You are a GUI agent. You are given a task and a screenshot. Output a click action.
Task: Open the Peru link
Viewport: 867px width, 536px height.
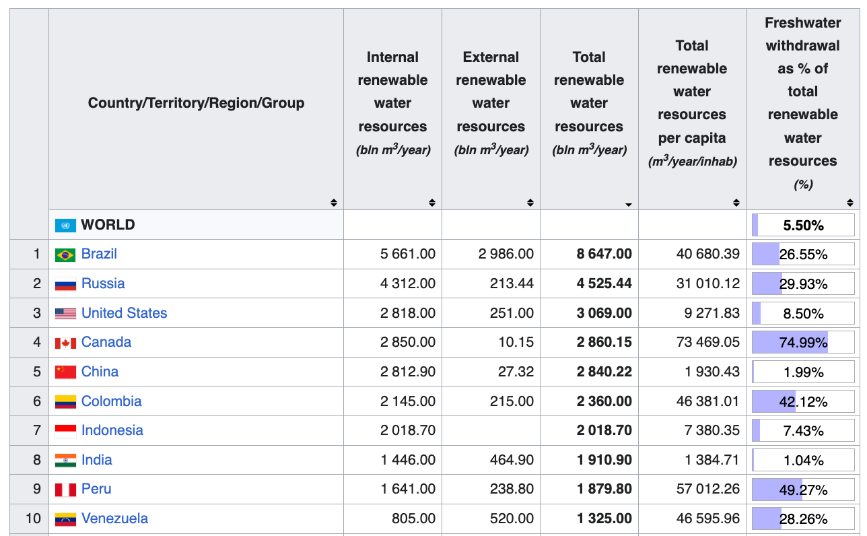[x=96, y=489]
